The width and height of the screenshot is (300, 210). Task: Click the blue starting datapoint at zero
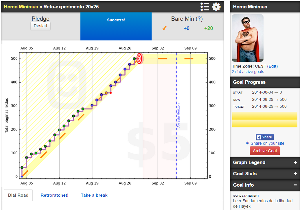point(22,176)
